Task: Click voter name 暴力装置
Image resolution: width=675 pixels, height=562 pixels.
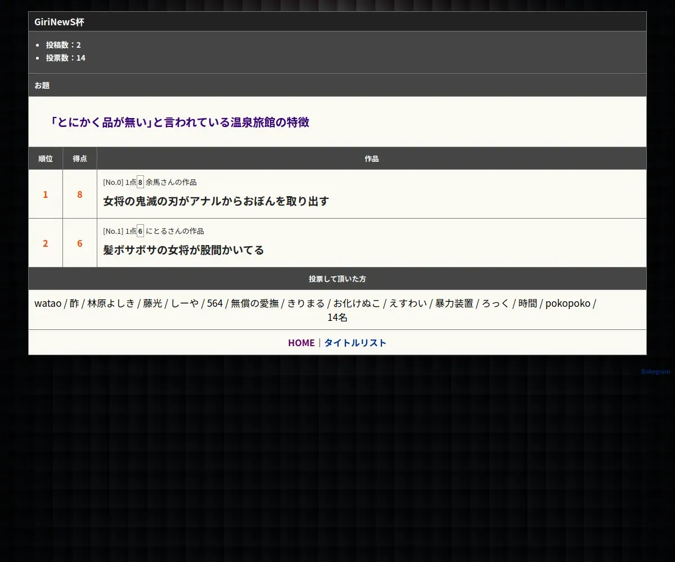Action: tap(454, 303)
